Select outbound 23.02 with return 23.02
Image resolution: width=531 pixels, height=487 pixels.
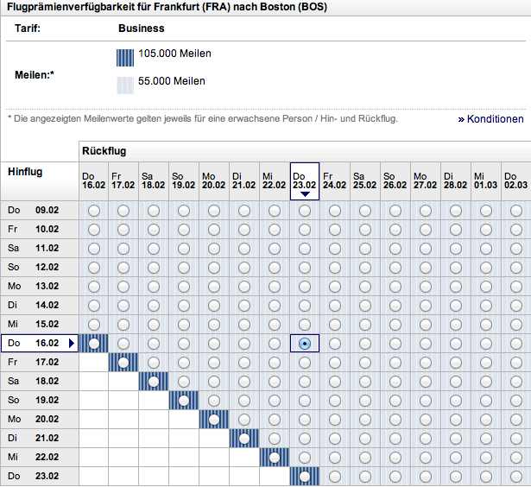pyautogui.click(x=305, y=476)
